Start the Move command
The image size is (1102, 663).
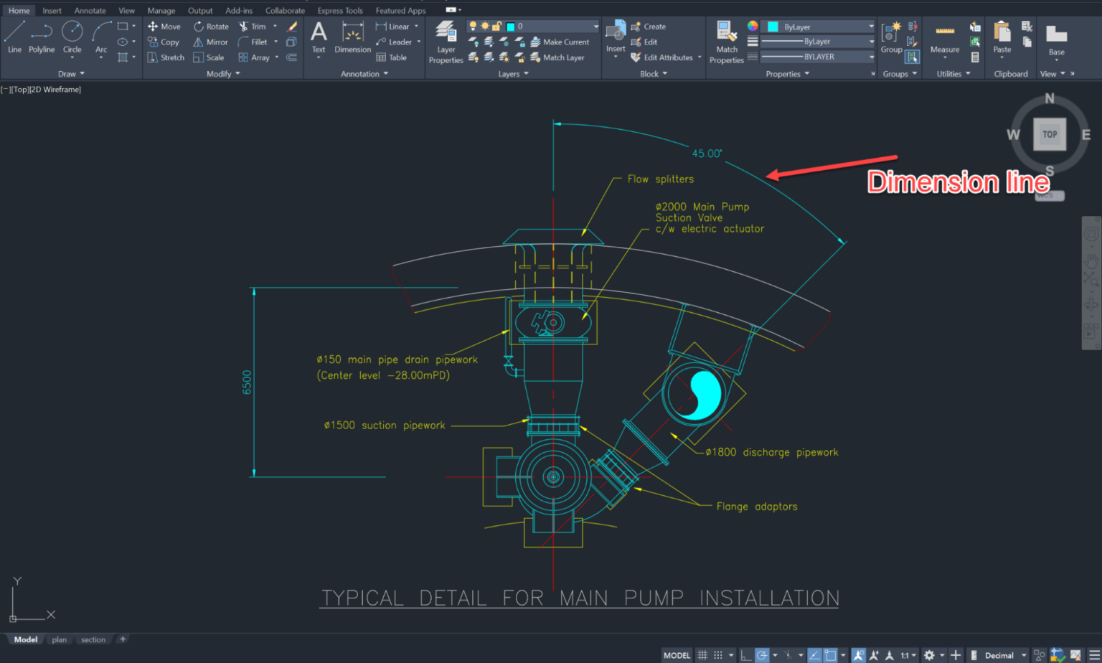[x=164, y=27]
